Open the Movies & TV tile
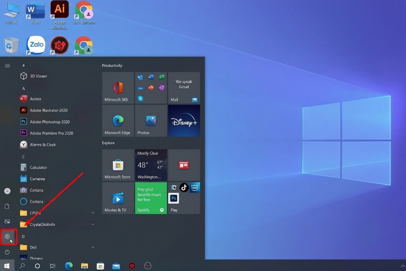The width and height of the screenshot is (406, 271). (x=118, y=198)
